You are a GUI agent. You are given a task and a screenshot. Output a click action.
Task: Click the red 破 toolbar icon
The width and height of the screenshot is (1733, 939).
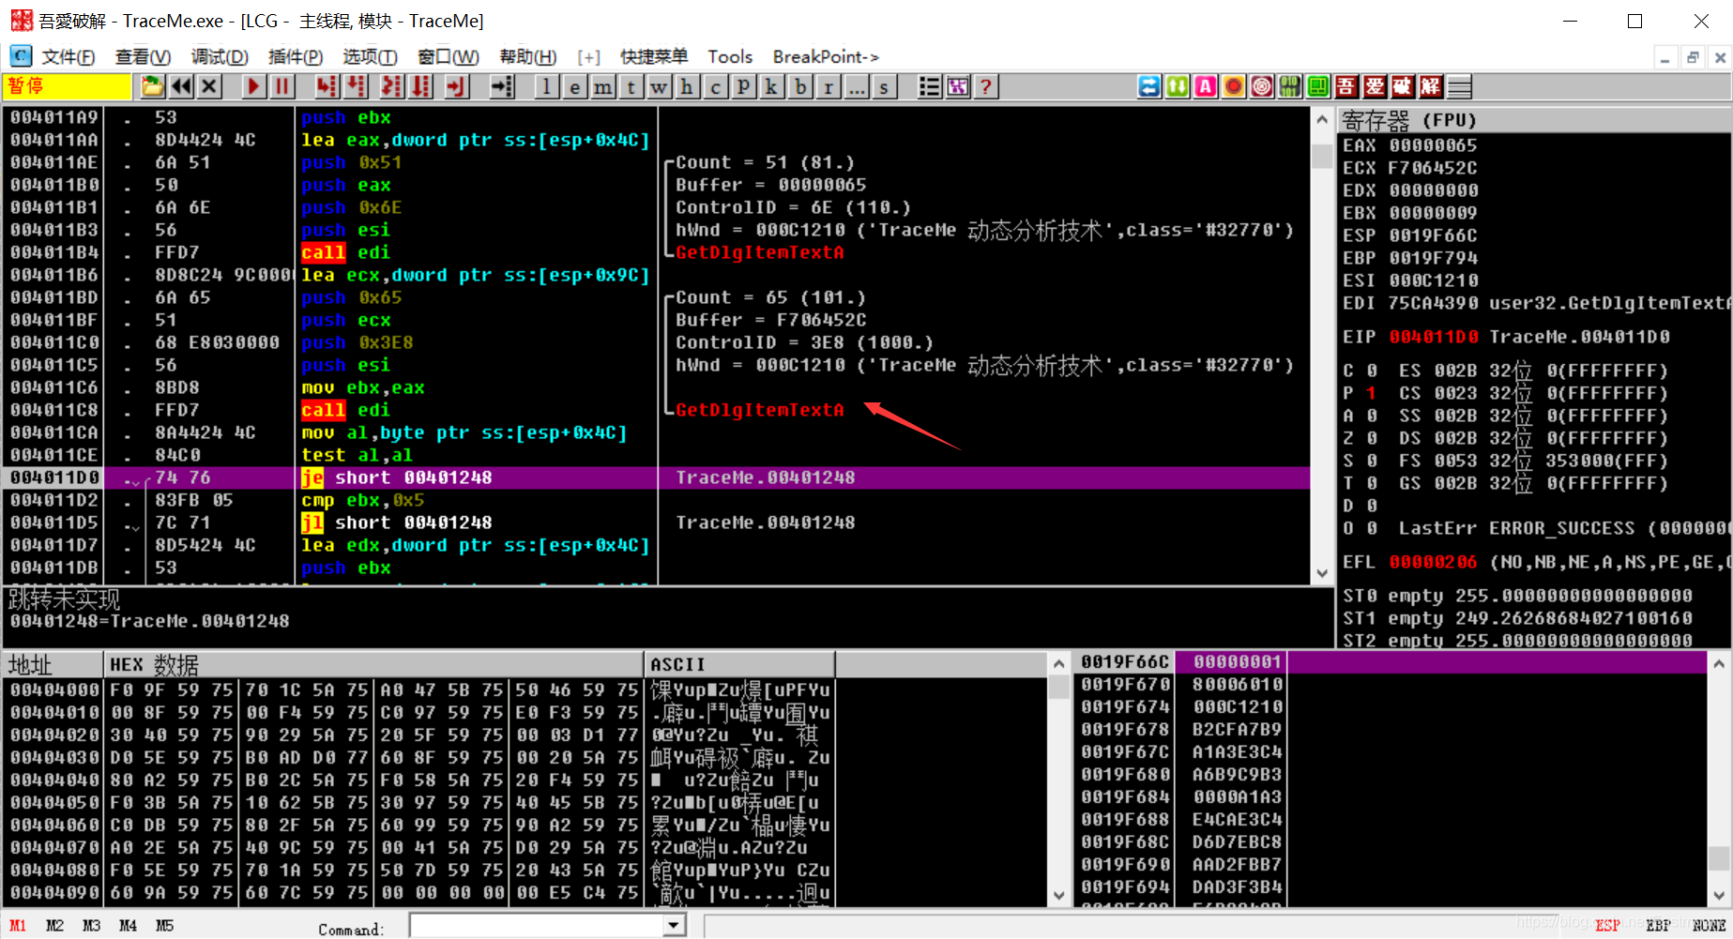coord(1403,87)
